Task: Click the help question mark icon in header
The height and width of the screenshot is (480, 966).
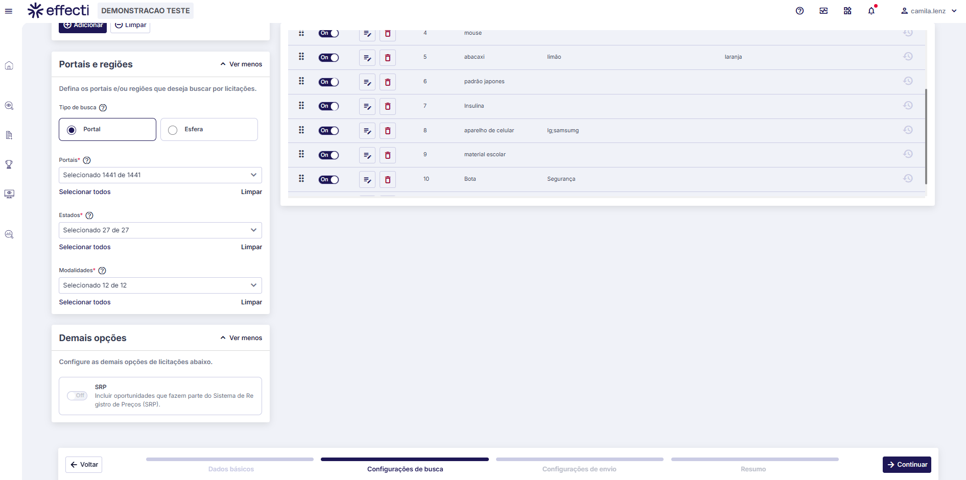Action: tap(799, 11)
